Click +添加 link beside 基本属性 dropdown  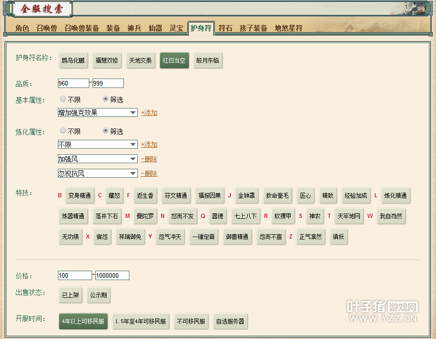point(149,113)
